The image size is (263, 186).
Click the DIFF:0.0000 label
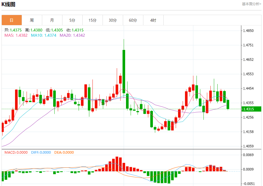[41, 152]
